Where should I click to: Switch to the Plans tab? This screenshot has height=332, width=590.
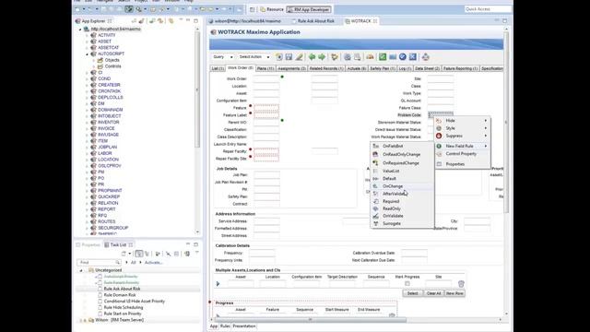pyautogui.click(x=265, y=68)
